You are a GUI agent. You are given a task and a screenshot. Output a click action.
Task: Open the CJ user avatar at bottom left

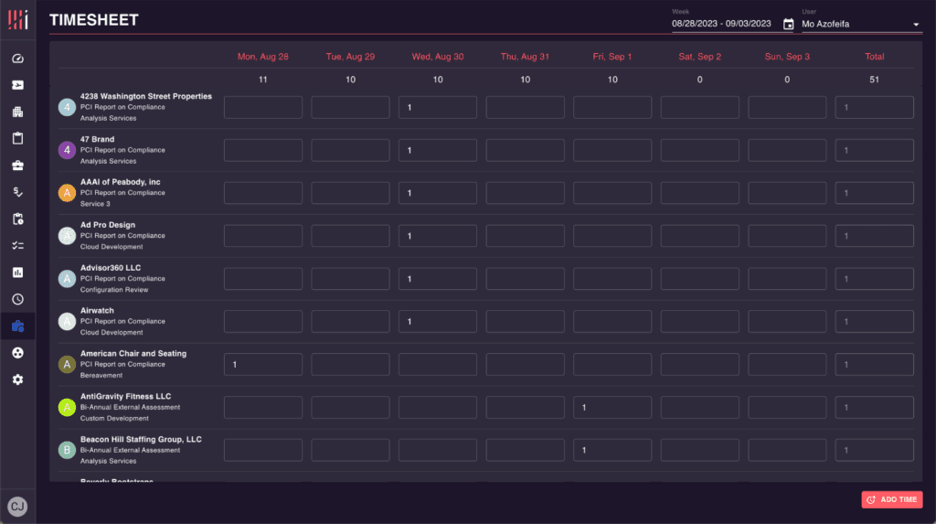17,506
